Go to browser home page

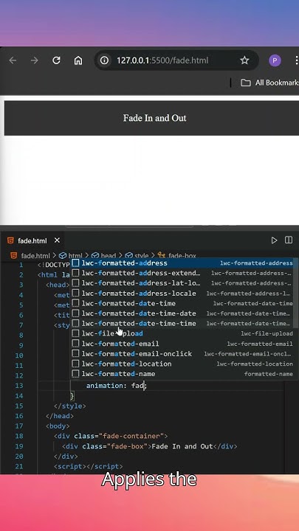pyautogui.click(x=78, y=60)
